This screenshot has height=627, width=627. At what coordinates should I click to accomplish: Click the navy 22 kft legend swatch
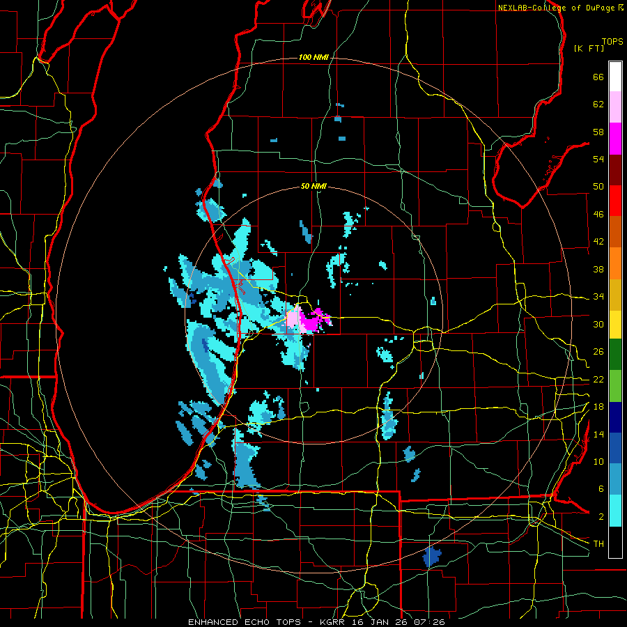coord(615,417)
